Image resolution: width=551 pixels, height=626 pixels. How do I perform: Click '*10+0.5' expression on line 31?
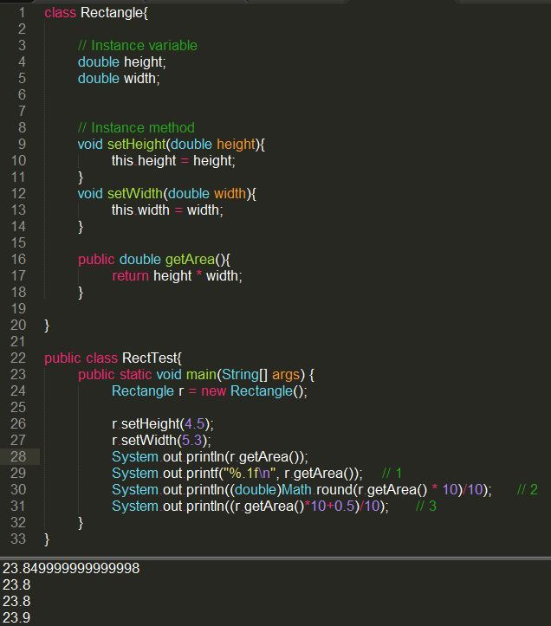(x=329, y=507)
